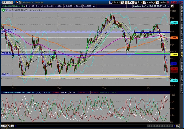
Task: Click the horizontal scrollbar thumb at the bottom
Action: click(x=160, y=126)
